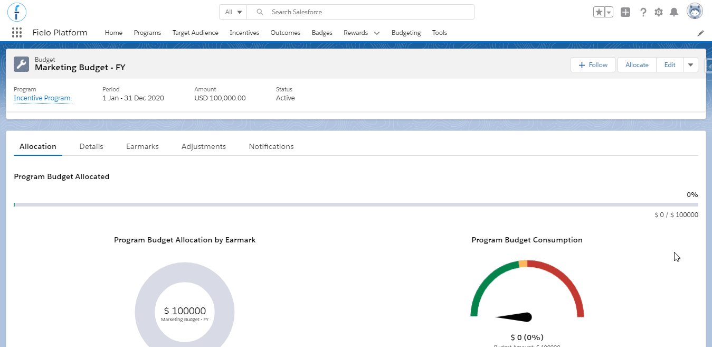Viewport: 712px width, 347px height.
Task: Click the Program Budget Allocated progress bar
Action: coord(356,204)
